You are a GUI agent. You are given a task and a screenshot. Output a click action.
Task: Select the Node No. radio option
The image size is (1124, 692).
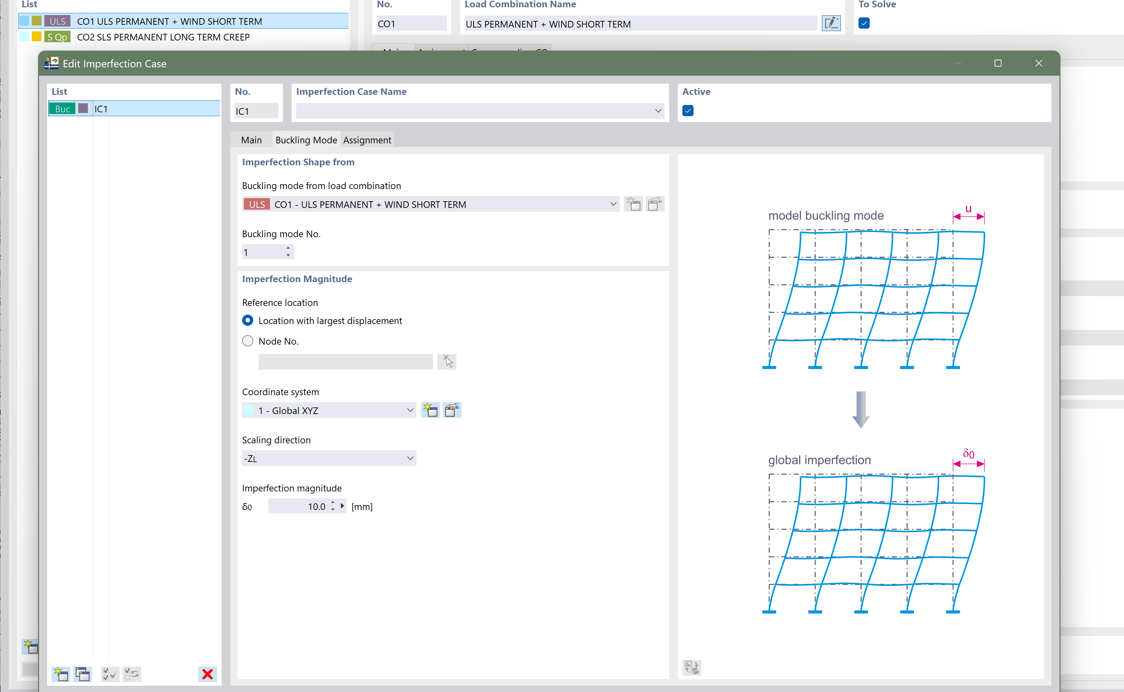(x=248, y=341)
